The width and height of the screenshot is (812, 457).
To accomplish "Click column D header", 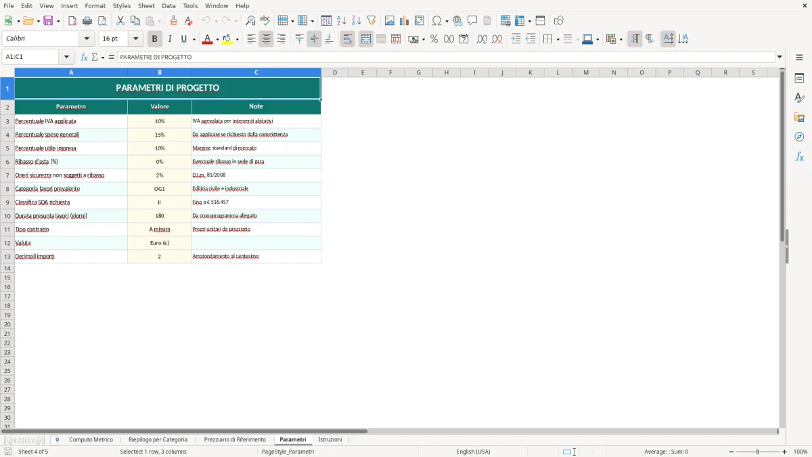I will (x=335, y=72).
